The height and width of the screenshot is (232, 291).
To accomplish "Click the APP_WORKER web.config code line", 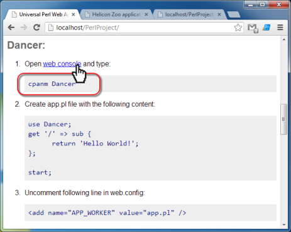I will tap(107, 213).
